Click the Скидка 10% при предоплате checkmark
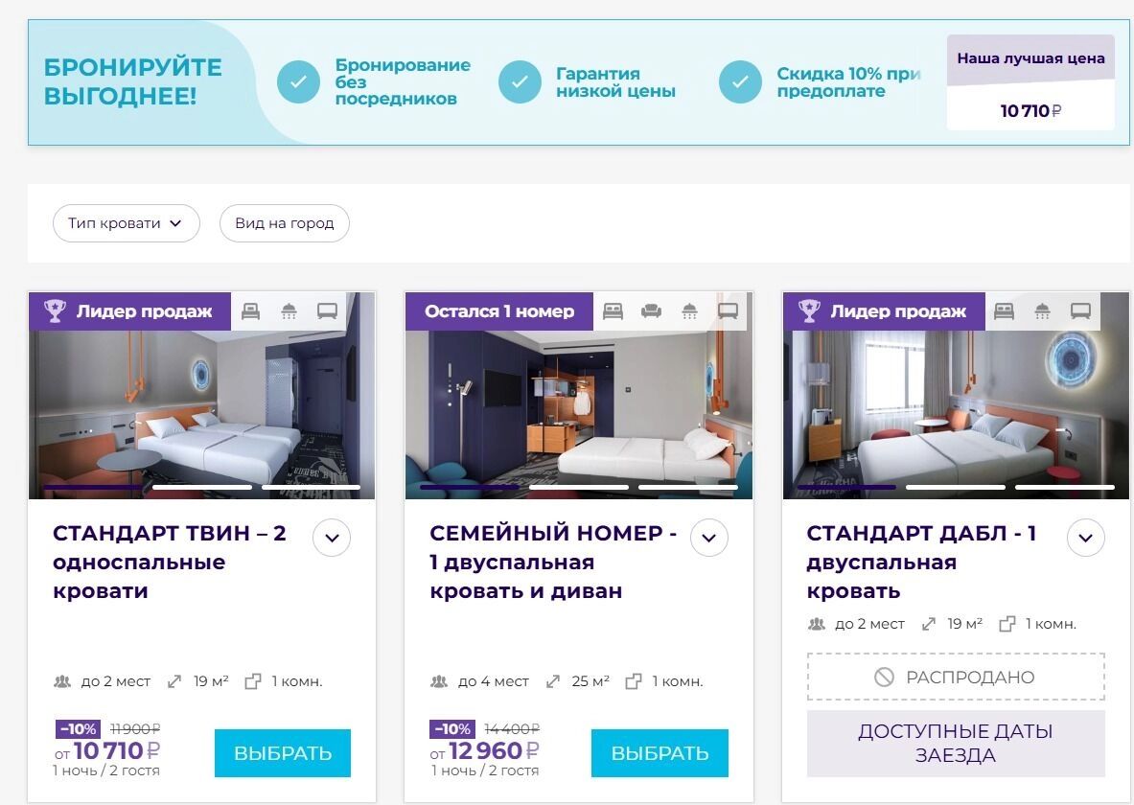Image resolution: width=1134 pixels, height=805 pixels. [740, 81]
